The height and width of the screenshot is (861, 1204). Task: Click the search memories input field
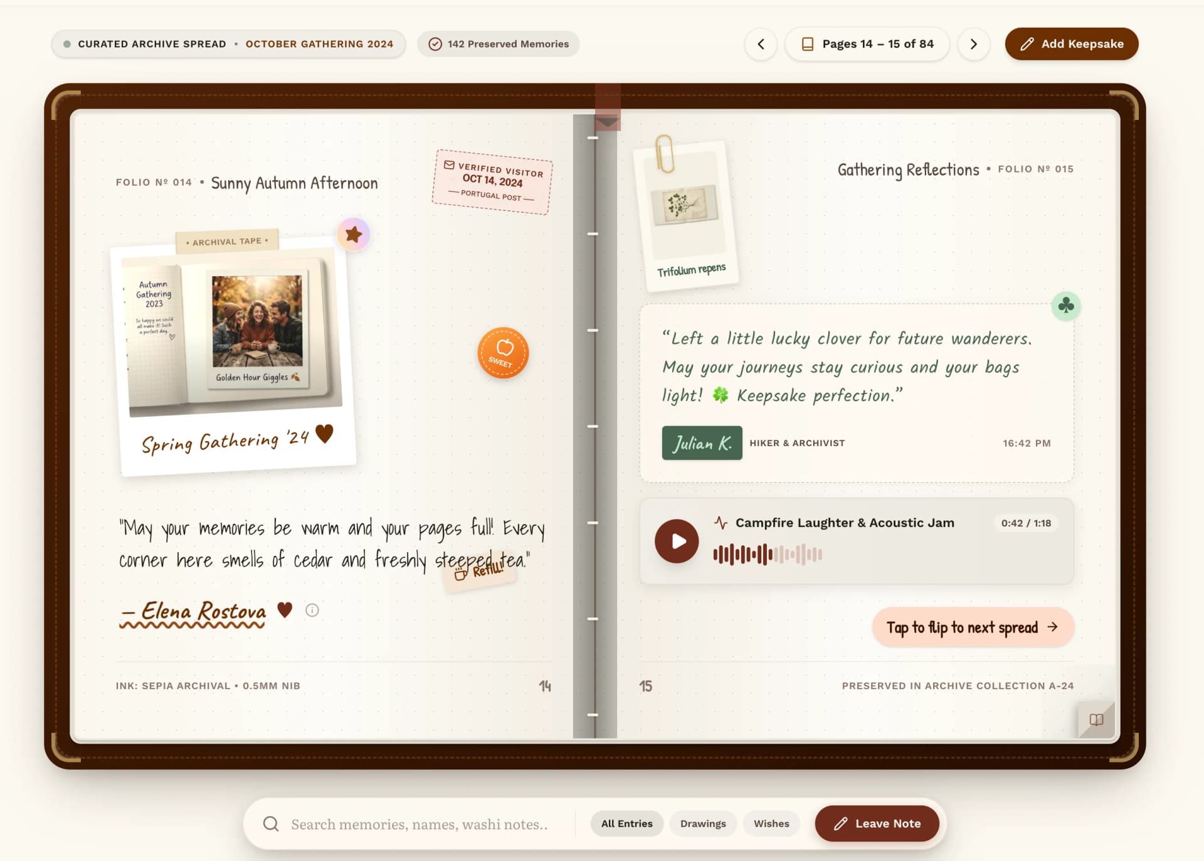click(x=419, y=824)
